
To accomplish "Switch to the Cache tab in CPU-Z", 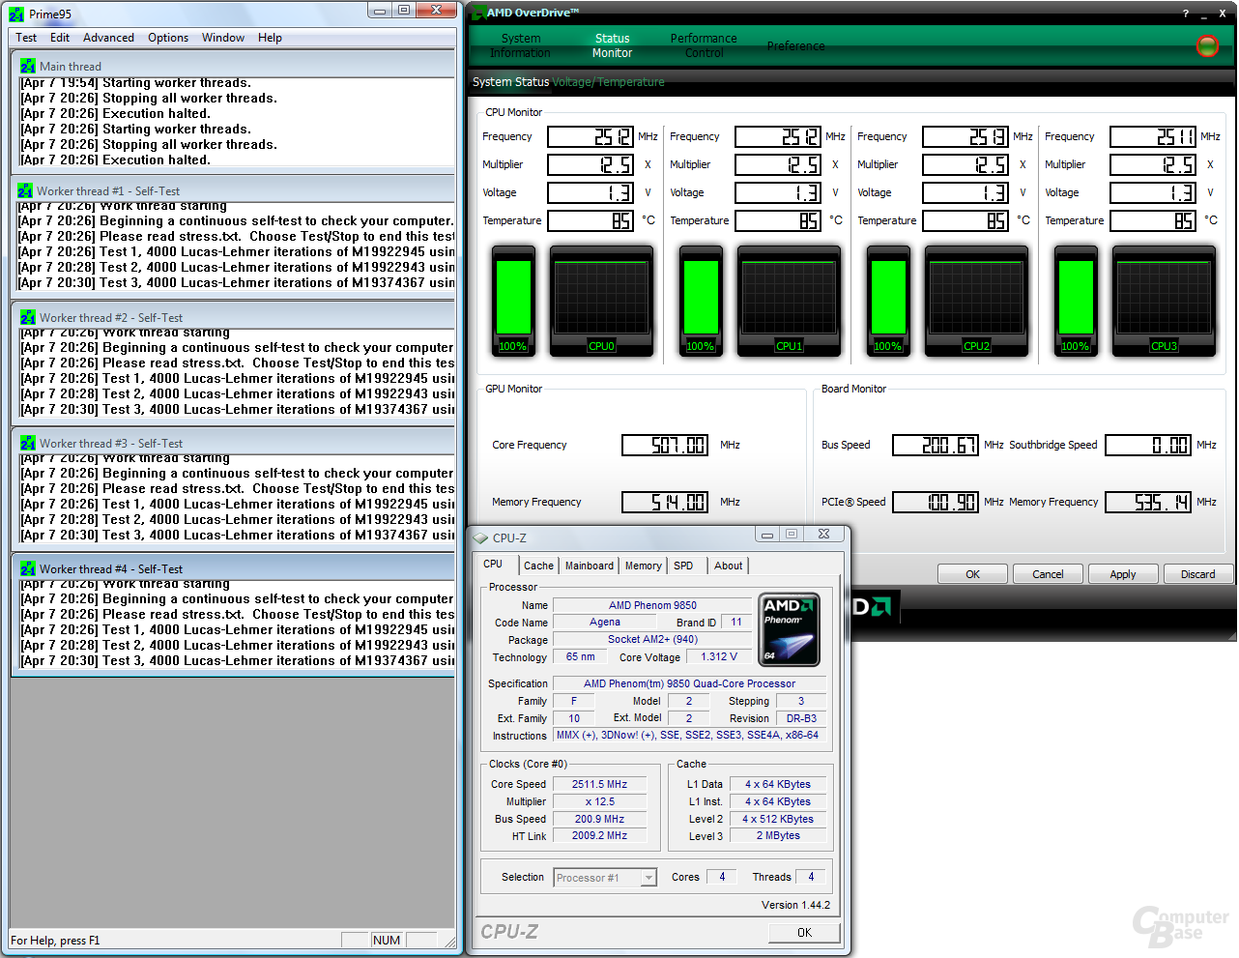I will [x=538, y=566].
